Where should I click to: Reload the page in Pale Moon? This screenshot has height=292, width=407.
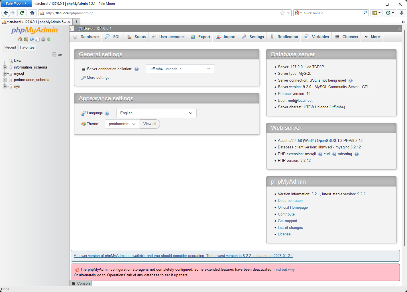(x=22, y=13)
